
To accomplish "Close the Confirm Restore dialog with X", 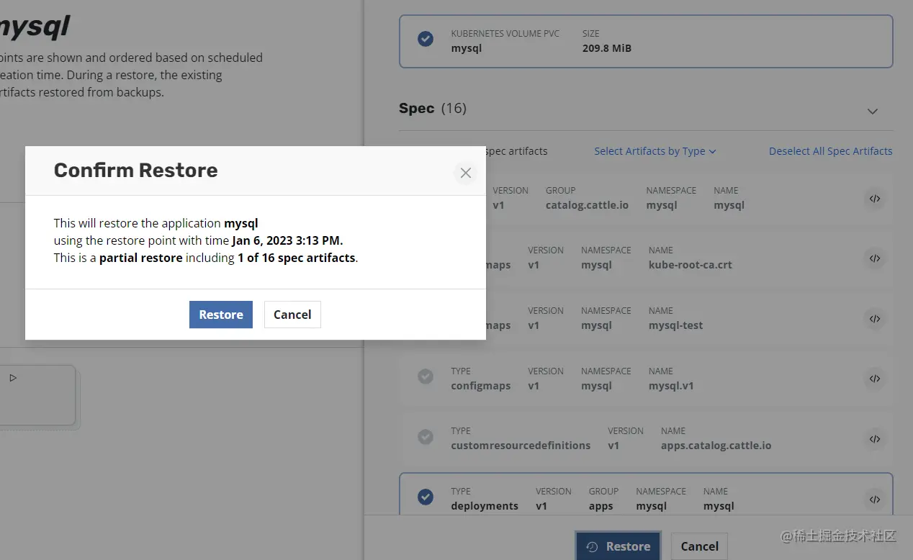I will coord(466,173).
